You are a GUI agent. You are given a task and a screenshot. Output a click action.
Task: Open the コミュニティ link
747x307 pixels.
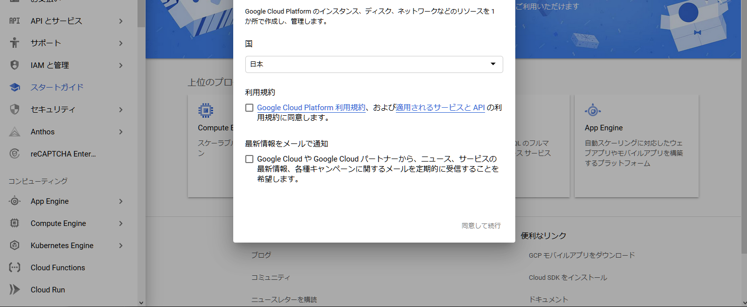[270, 277]
